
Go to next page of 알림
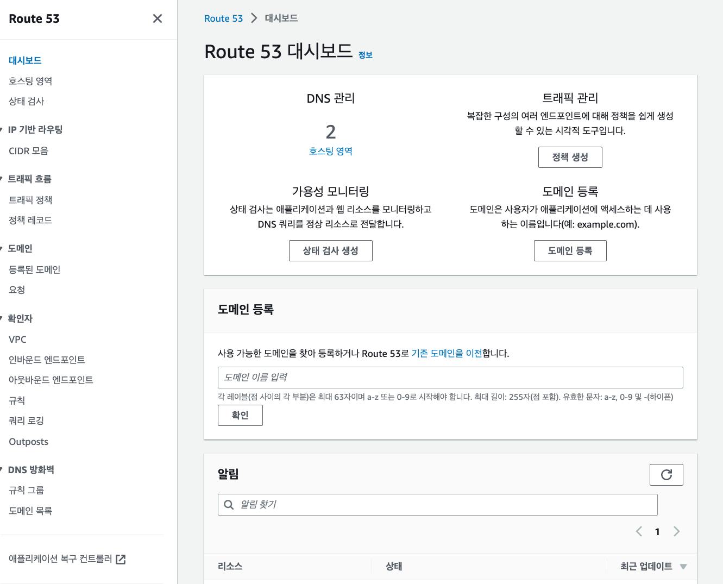pos(676,531)
